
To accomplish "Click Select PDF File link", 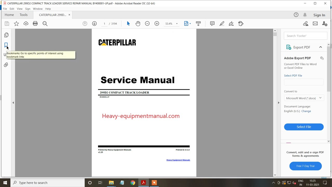I will coord(293,76).
